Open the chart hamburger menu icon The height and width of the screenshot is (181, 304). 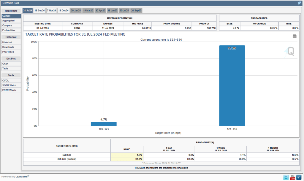pos(294,36)
